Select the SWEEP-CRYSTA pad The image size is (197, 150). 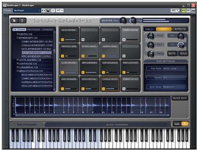131,84
